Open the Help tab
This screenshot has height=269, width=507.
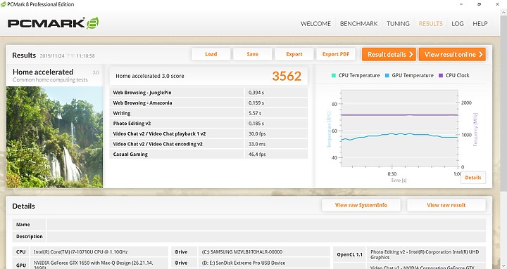480,24
